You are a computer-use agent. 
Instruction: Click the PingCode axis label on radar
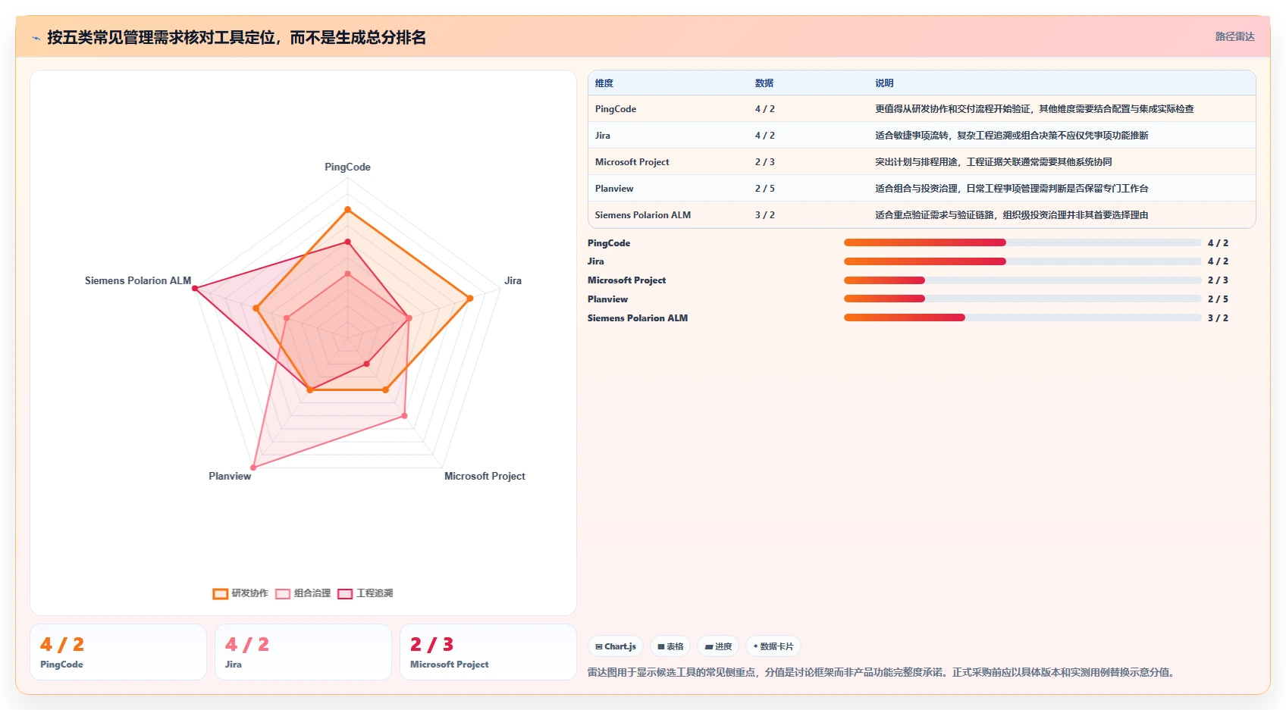click(347, 167)
